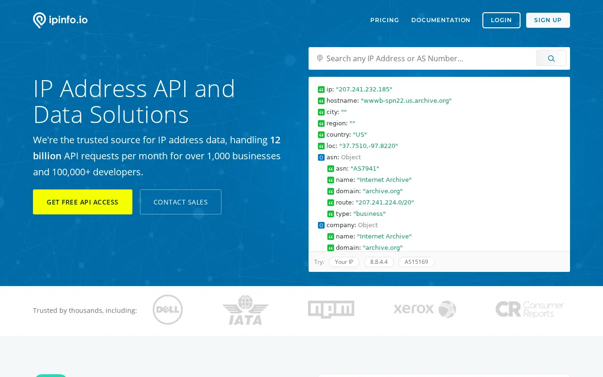The image size is (603, 377).
Task: Click the asn value "AS7941"
Action: [365, 169]
